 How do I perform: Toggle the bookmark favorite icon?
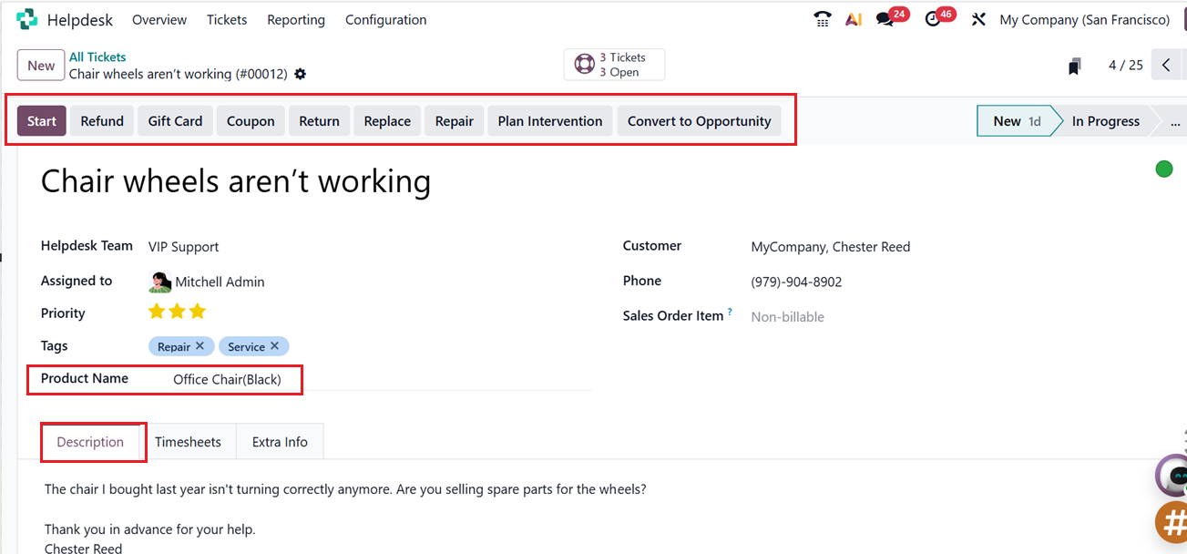(1074, 65)
